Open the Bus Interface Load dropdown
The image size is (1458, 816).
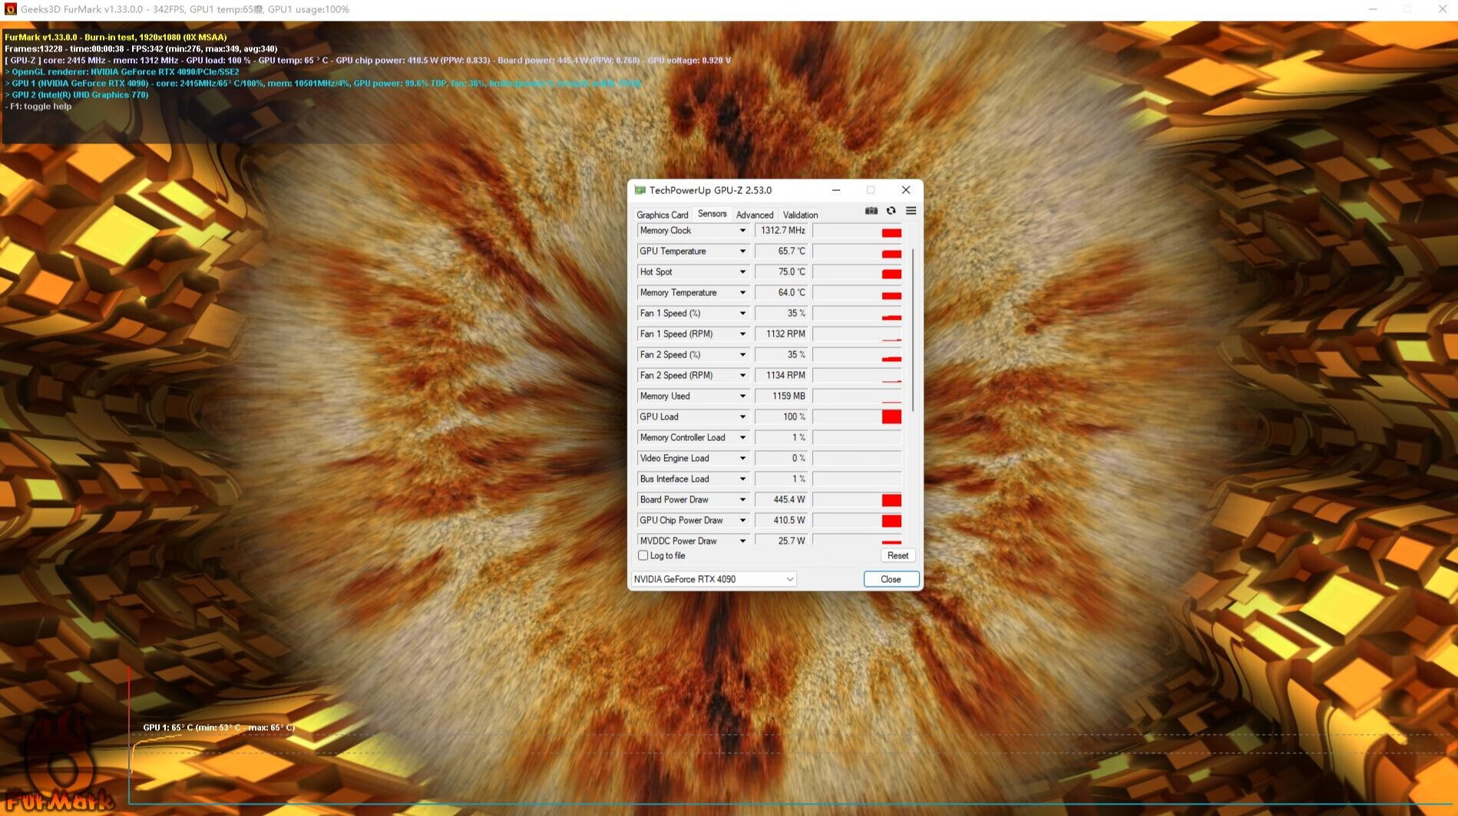point(742,479)
